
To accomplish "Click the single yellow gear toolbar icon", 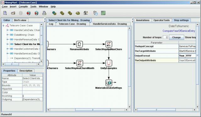I will [x=78, y=13].
